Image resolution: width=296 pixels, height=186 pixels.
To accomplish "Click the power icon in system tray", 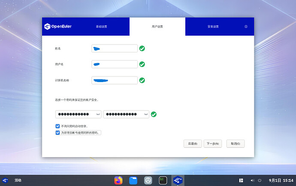I will (x=259, y=180).
